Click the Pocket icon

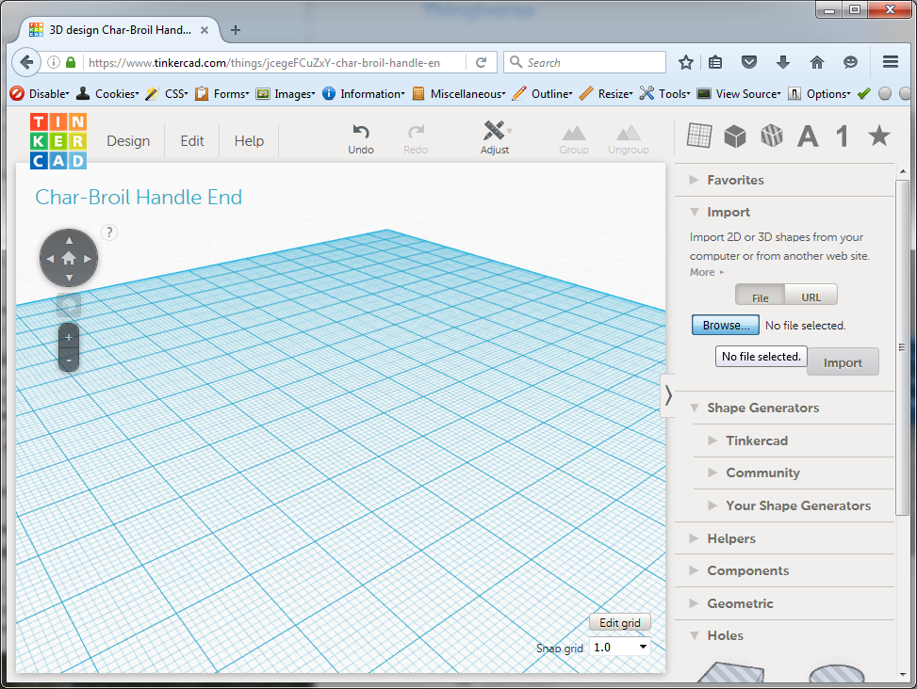point(749,62)
